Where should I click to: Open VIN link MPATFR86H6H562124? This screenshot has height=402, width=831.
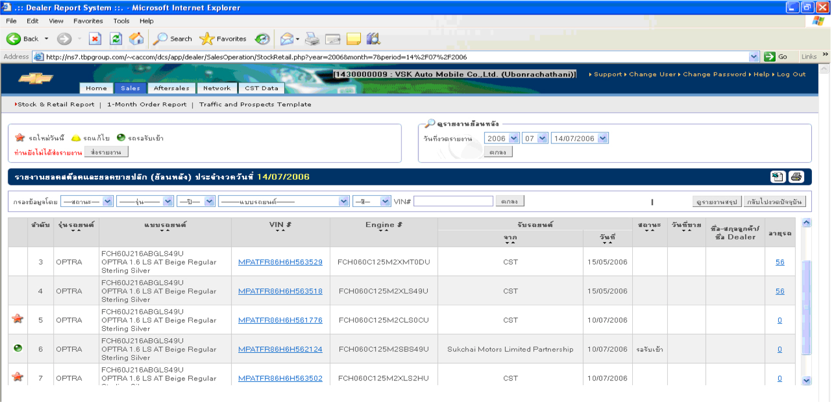pyautogui.click(x=280, y=349)
